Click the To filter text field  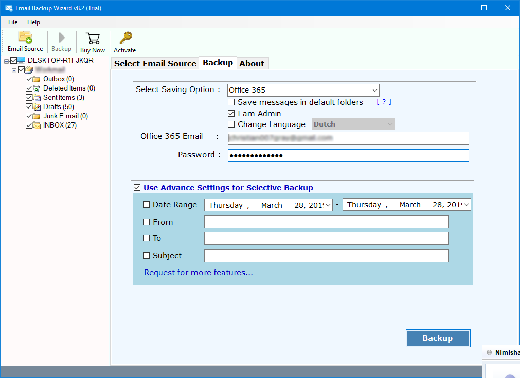[326, 238]
